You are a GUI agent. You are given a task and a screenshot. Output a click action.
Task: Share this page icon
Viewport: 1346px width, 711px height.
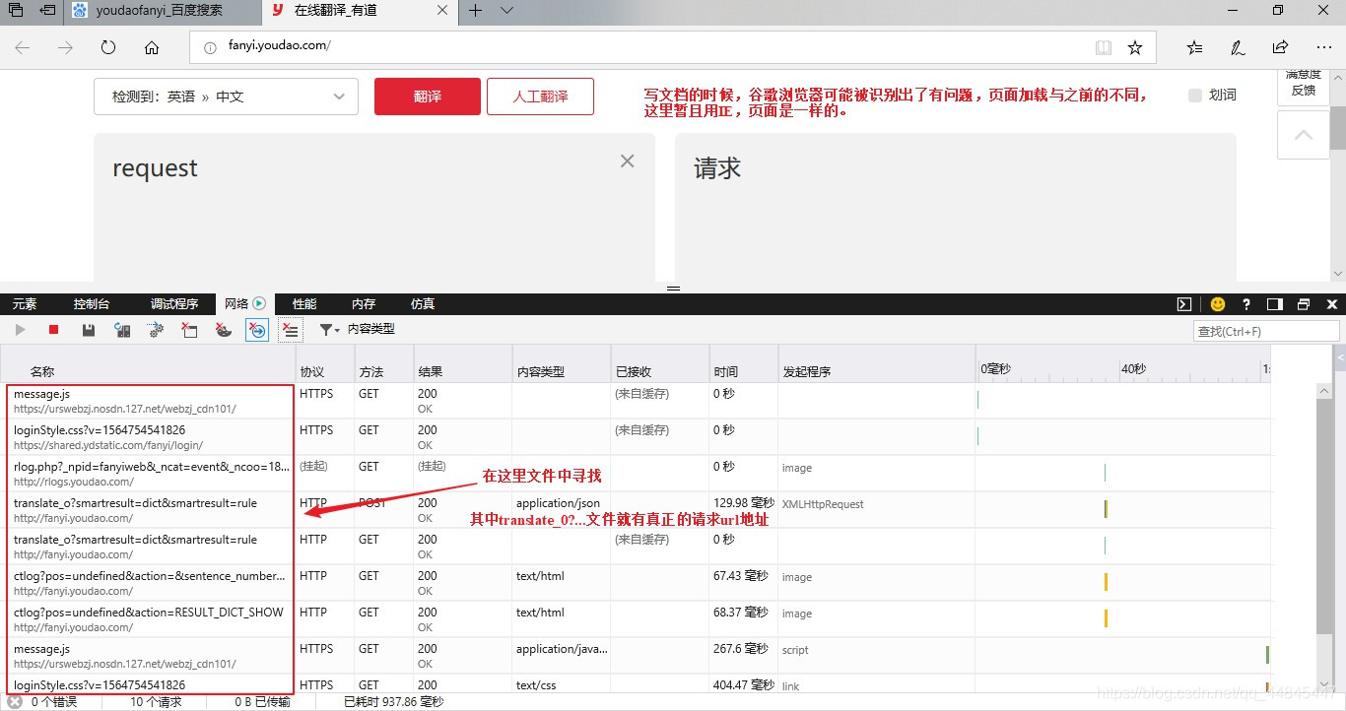(1280, 47)
